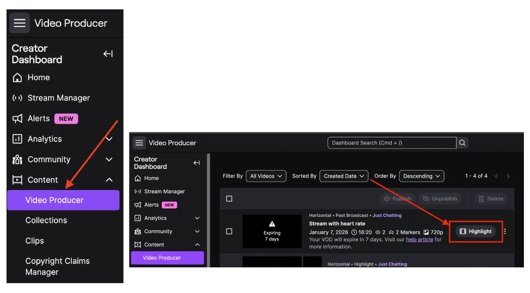The width and height of the screenshot is (530, 293).
Task: Open the hamburger menu in the large left panel
Action: (20, 23)
